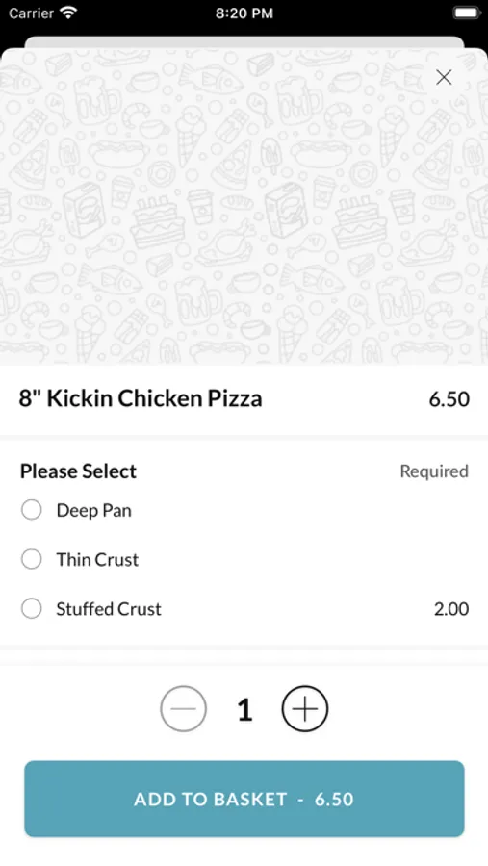Tap the battery icon in status bar
The height and width of the screenshot is (866, 488).
point(465,13)
